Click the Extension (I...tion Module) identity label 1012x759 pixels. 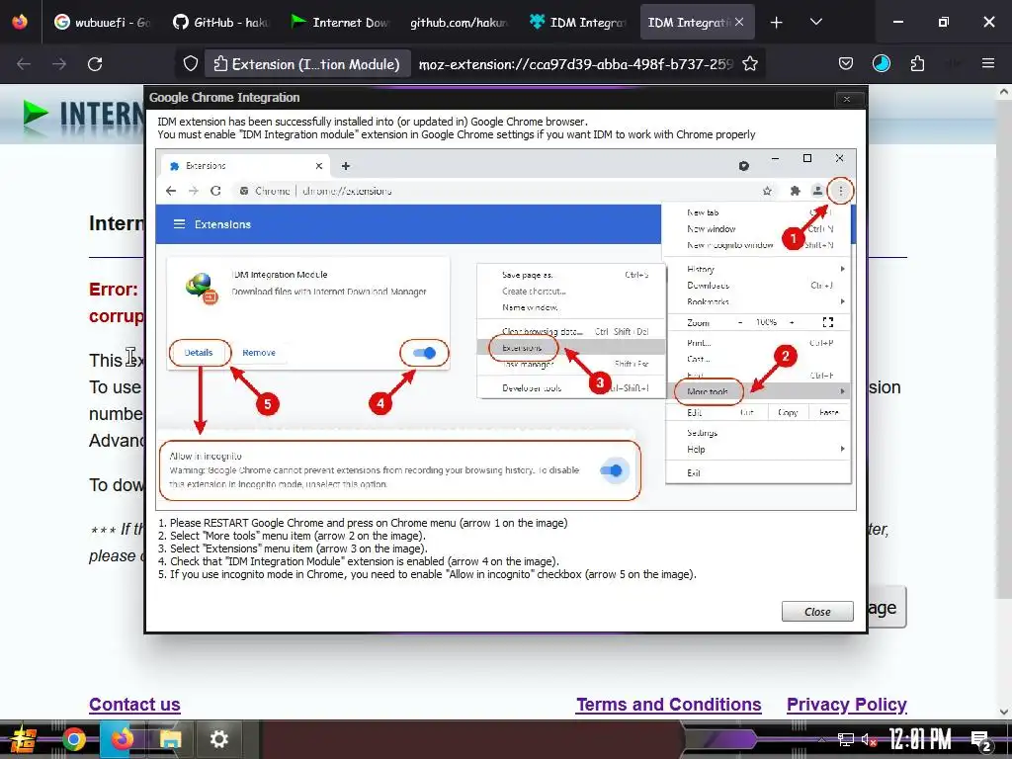(307, 64)
